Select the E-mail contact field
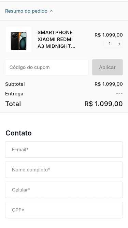Viewport: 128px width, 228px height. coord(64,150)
